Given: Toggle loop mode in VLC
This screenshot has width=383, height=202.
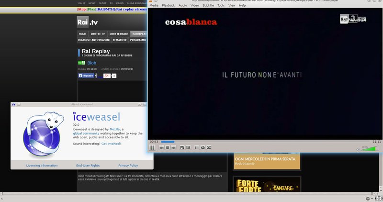Looking at the screenshot, I should (x=203, y=148).
